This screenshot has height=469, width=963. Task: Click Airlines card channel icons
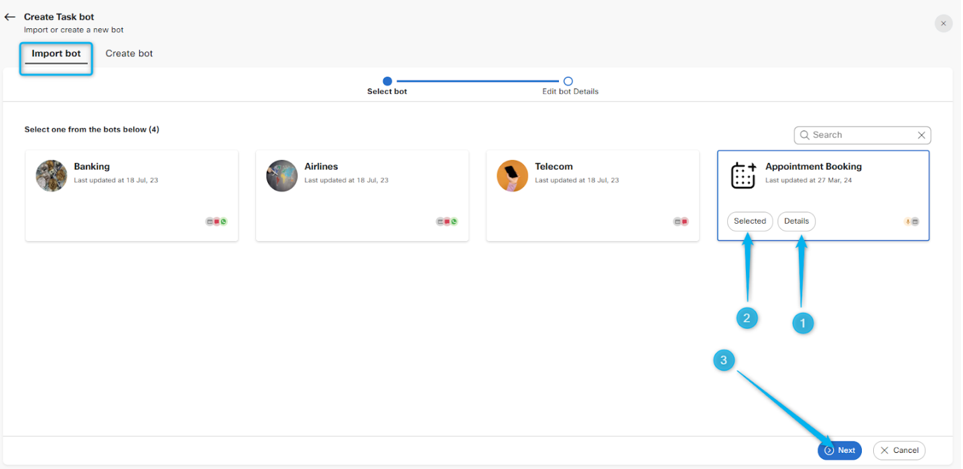447,222
